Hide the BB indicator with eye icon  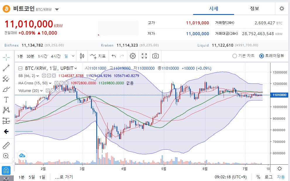[x=44, y=76]
